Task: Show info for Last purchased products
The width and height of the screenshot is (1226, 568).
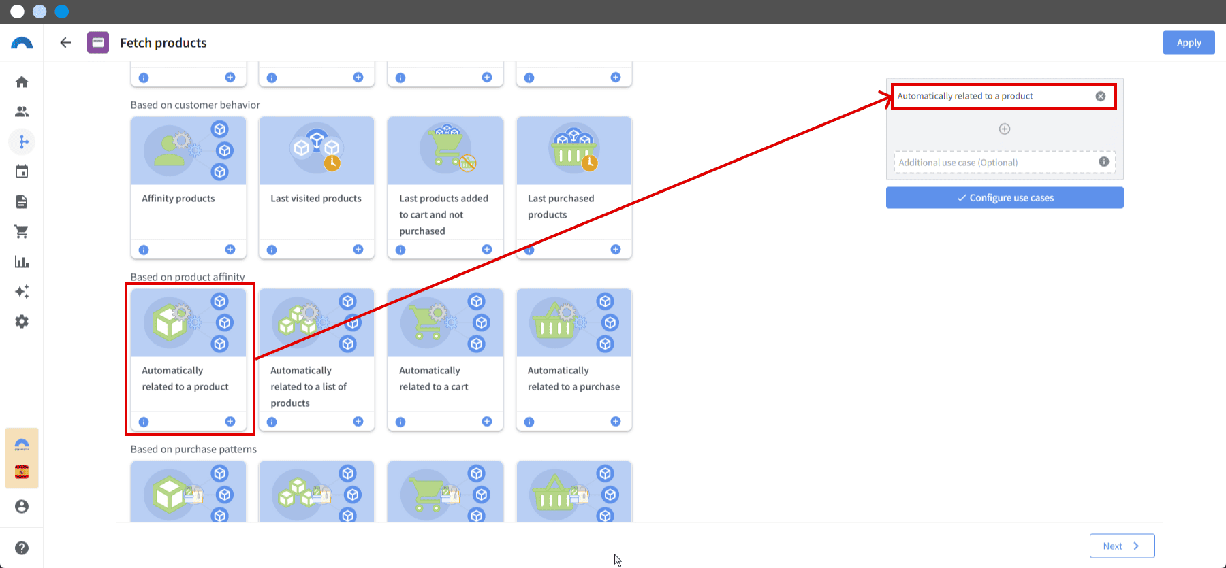Action: point(529,250)
